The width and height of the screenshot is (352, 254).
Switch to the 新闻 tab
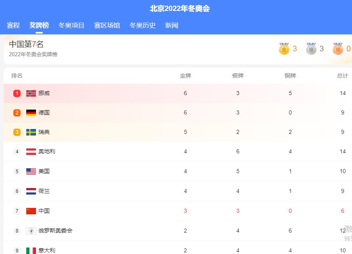click(x=171, y=25)
